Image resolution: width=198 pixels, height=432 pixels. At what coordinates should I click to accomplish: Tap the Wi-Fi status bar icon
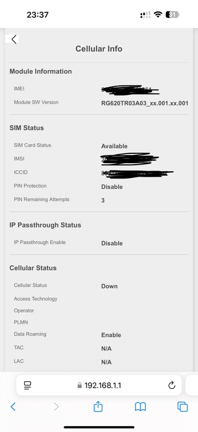point(158,15)
